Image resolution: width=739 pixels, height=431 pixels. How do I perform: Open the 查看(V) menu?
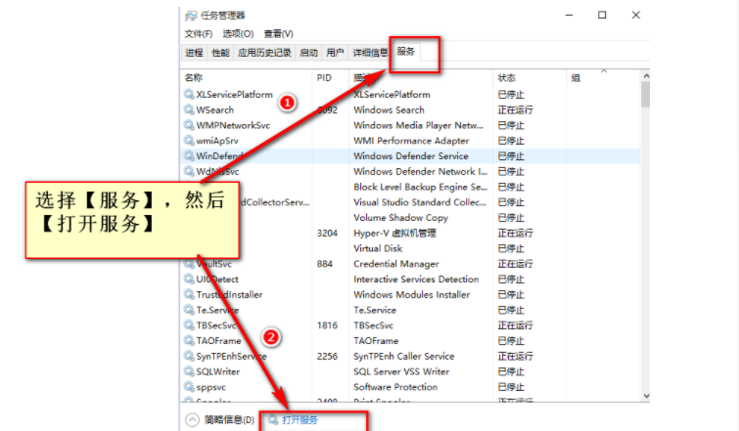point(279,34)
